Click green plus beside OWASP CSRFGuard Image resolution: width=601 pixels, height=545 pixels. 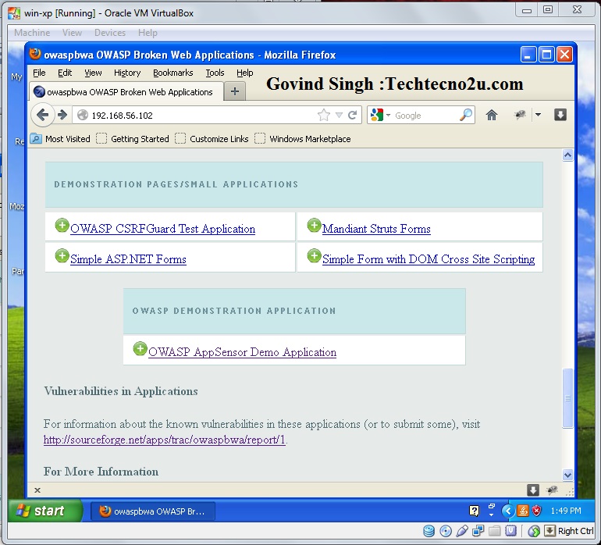(62, 226)
